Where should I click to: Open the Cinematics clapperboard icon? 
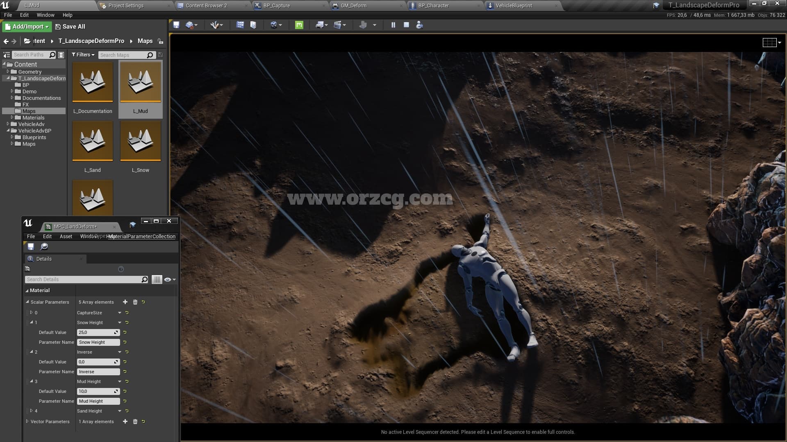click(x=337, y=25)
